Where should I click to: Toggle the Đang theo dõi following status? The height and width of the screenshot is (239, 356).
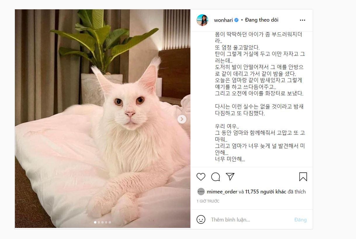(262, 20)
